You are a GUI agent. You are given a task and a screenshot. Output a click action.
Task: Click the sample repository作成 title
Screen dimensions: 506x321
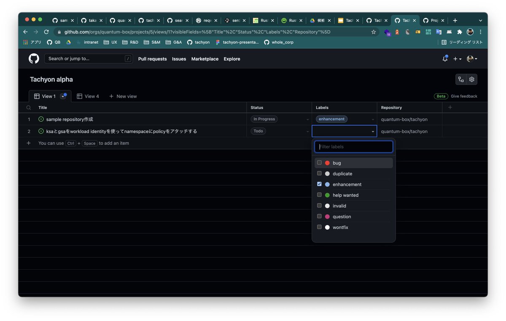(70, 119)
